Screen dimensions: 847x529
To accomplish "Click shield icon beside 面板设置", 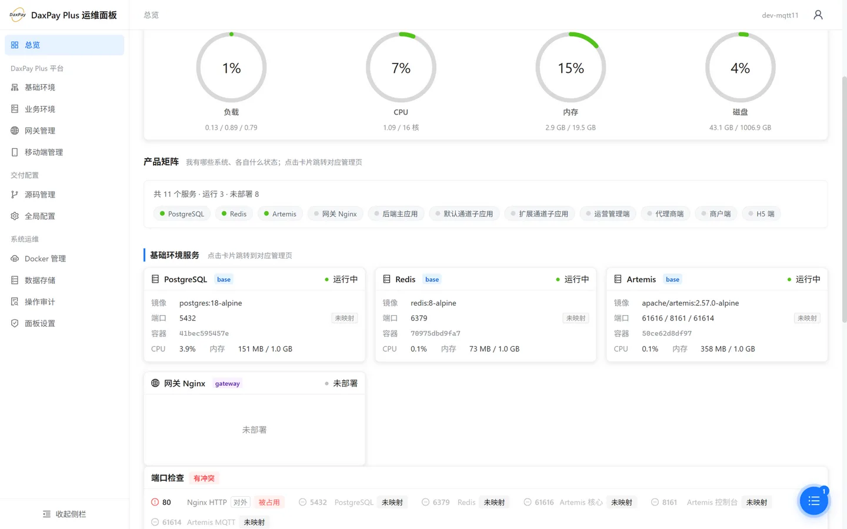I will tap(15, 323).
